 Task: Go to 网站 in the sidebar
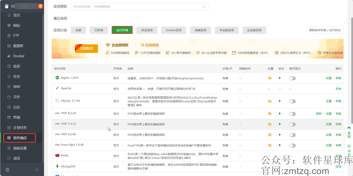tap(17, 25)
